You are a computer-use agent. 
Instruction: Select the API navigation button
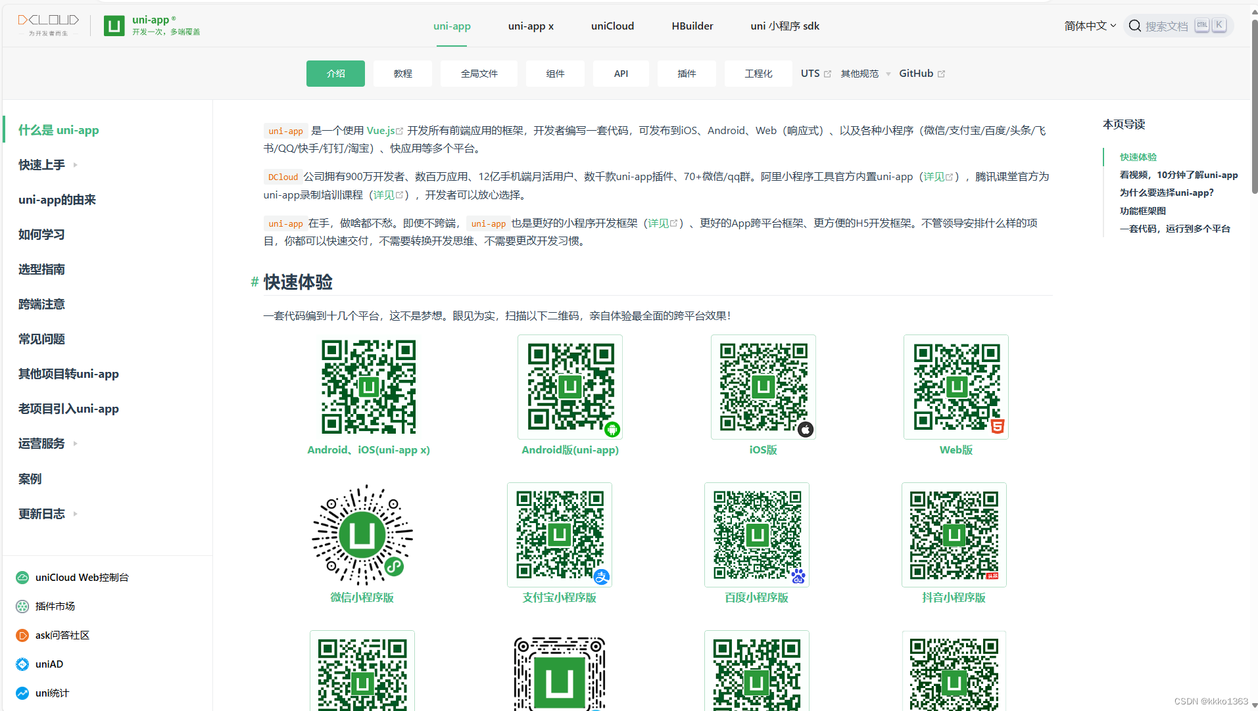click(621, 74)
